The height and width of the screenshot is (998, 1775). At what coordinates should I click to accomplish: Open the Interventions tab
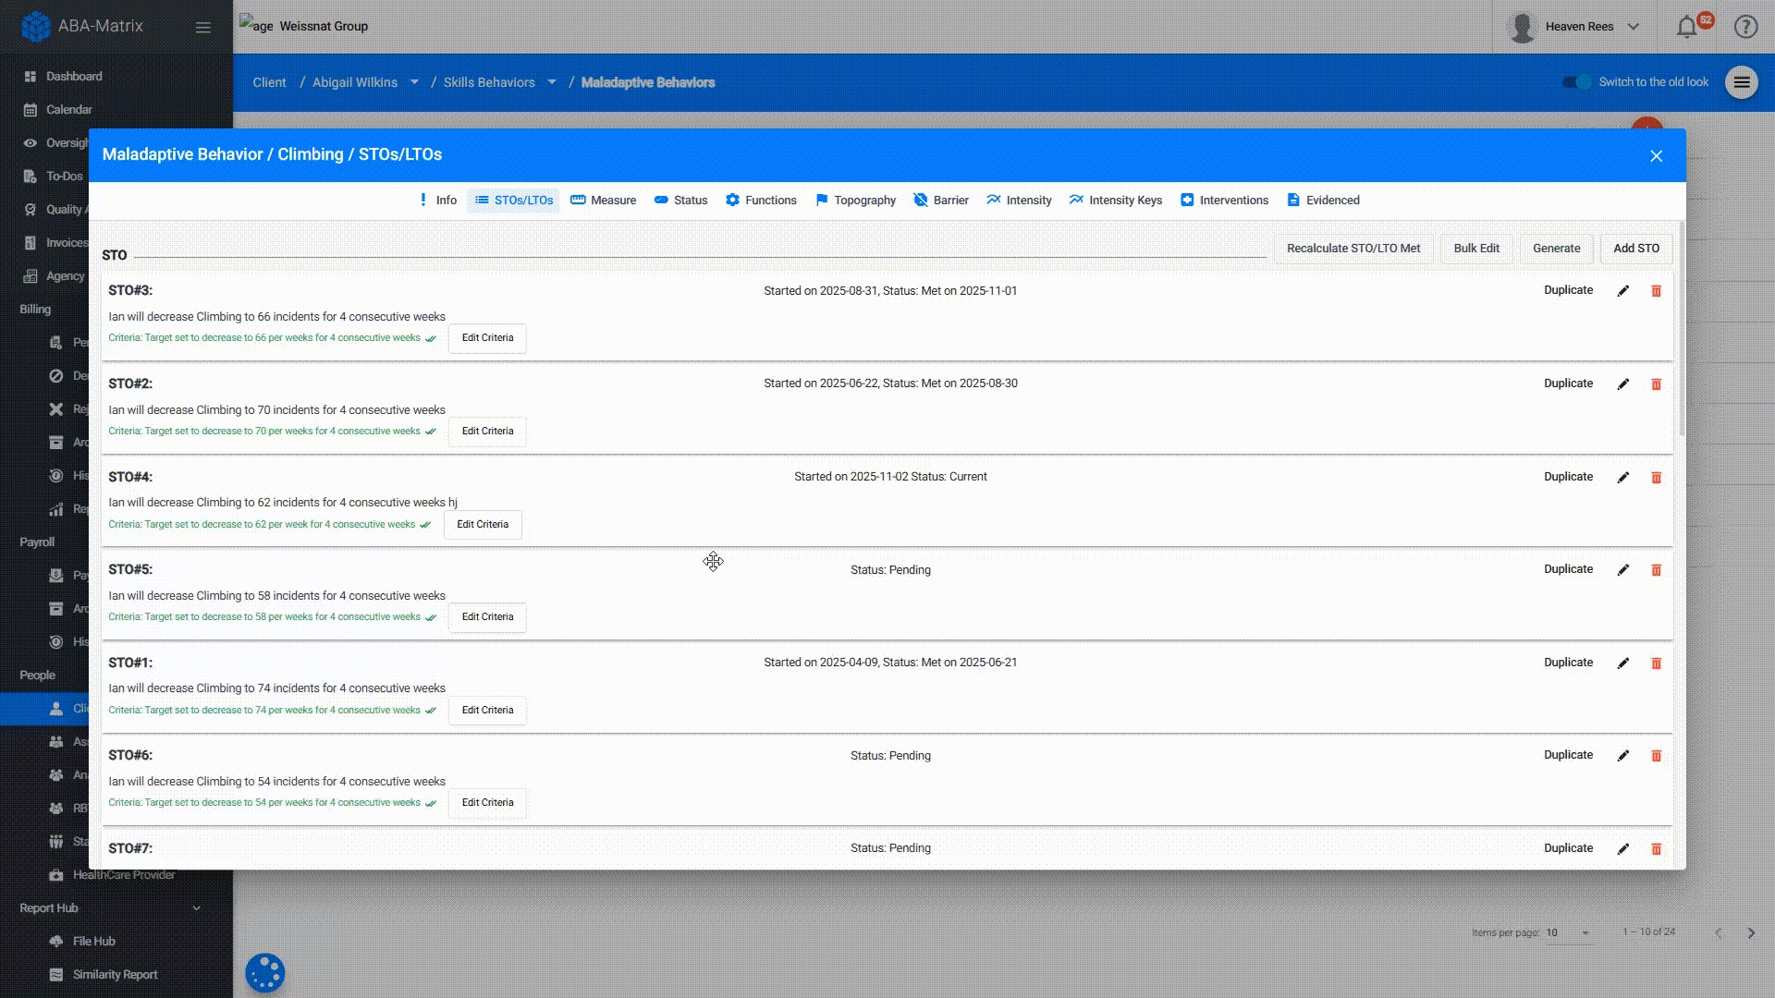pyautogui.click(x=1224, y=201)
